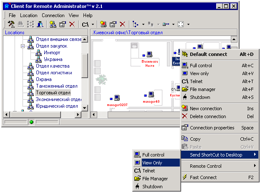Click the fullscreen view toolbar icon
The width and height of the screenshot is (260, 192).
point(181,24)
